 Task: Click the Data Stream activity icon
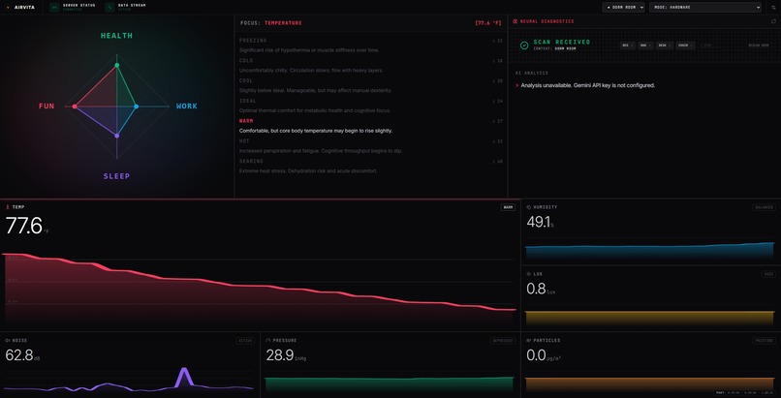[x=109, y=7]
